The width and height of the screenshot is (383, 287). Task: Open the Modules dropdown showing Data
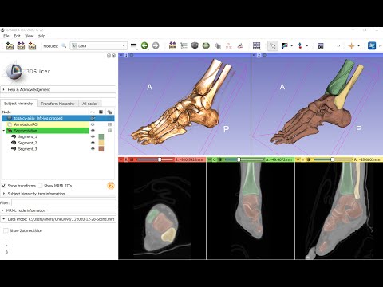tap(98, 46)
